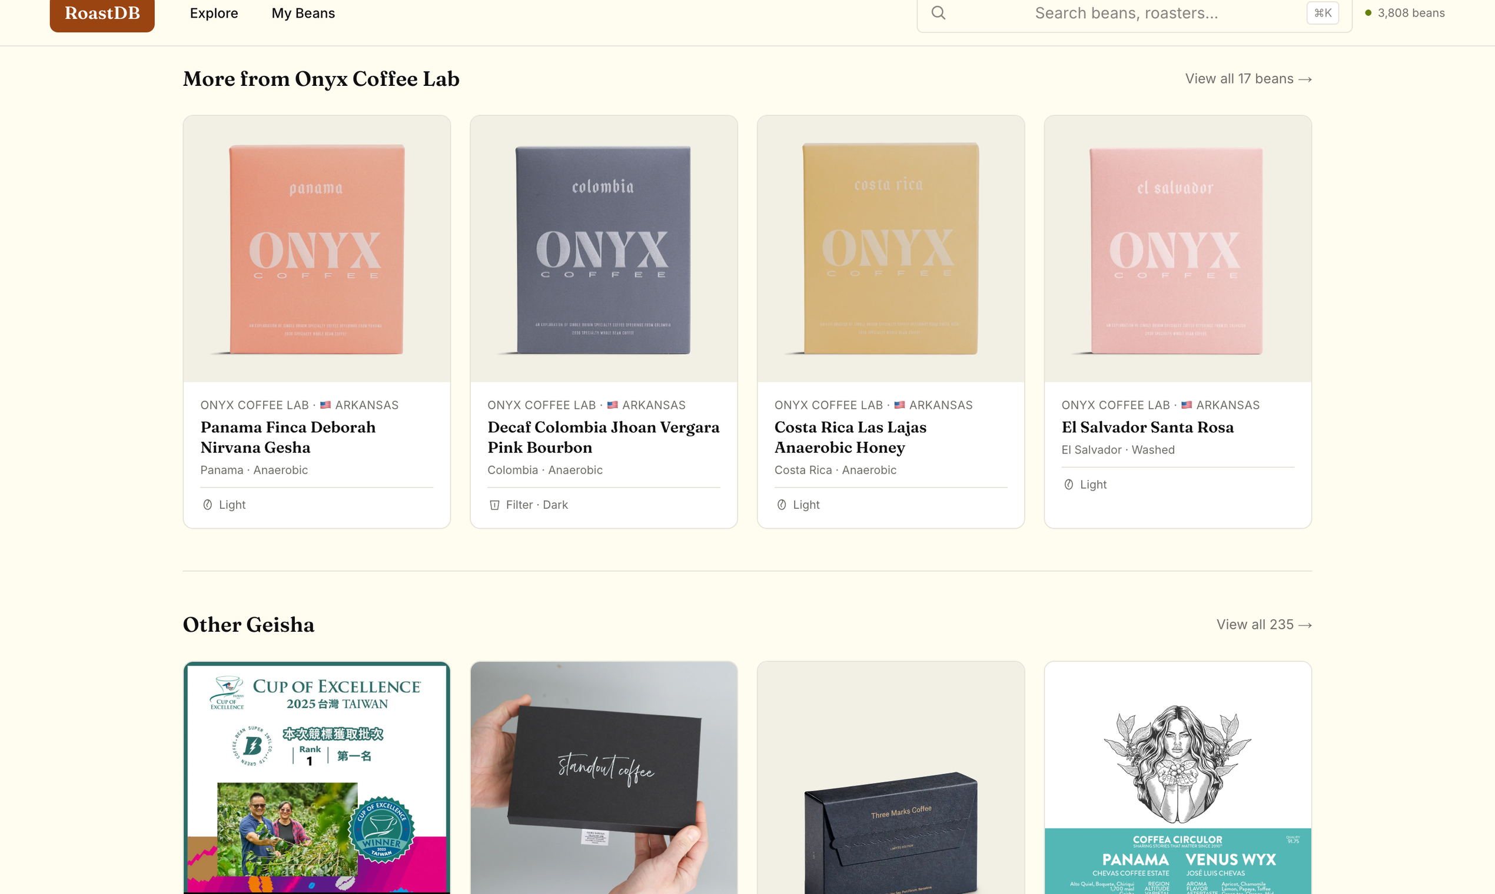Click the US flag next to Panama Gesha roaster
1495x894 pixels.
325,405
